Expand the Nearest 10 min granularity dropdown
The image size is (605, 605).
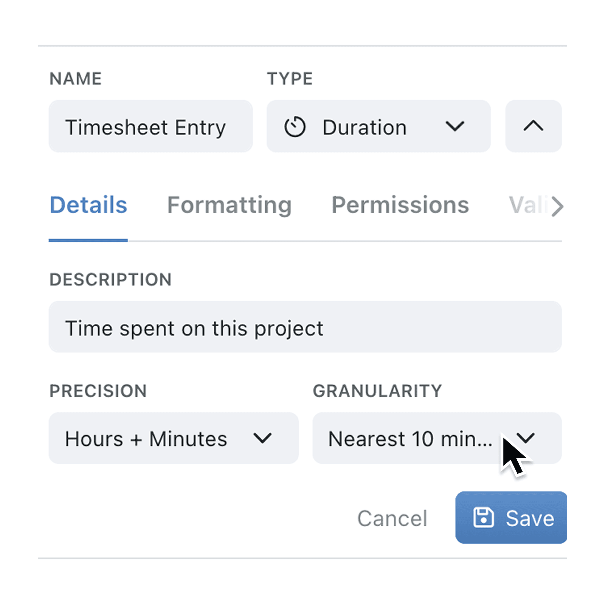[x=410, y=438]
